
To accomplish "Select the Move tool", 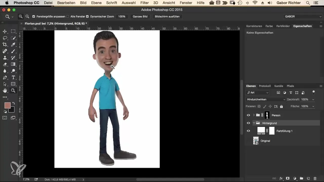I will click(5, 31).
